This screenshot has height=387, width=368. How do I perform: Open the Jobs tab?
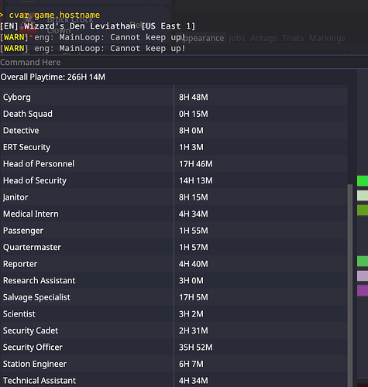click(x=237, y=38)
